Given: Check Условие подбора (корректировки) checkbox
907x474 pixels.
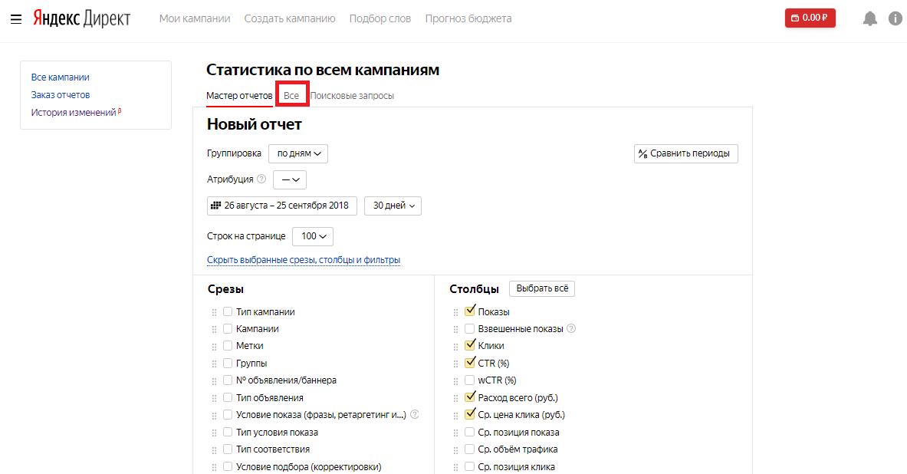Looking at the screenshot, I should point(228,466).
